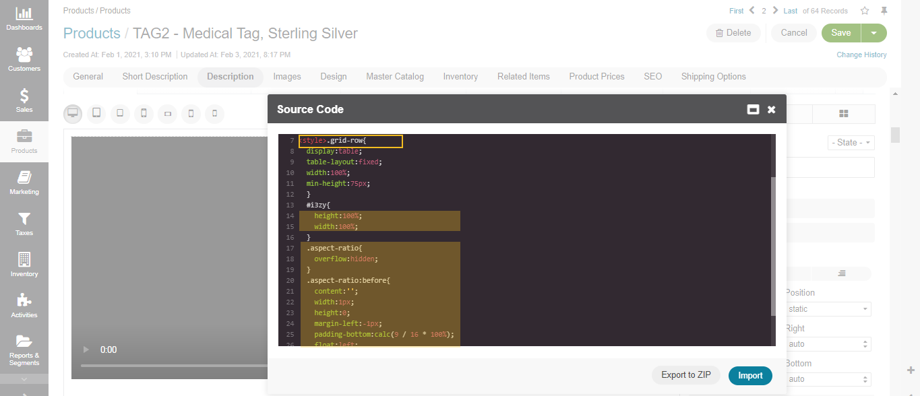Go to Customers in the sidebar
The height and width of the screenshot is (396, 920).
point(24,59)
